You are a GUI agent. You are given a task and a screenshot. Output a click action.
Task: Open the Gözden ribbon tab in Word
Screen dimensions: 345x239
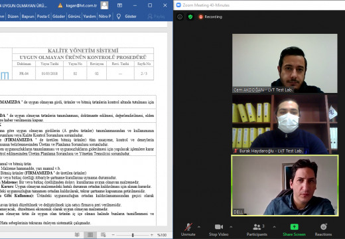click(58, 16)
